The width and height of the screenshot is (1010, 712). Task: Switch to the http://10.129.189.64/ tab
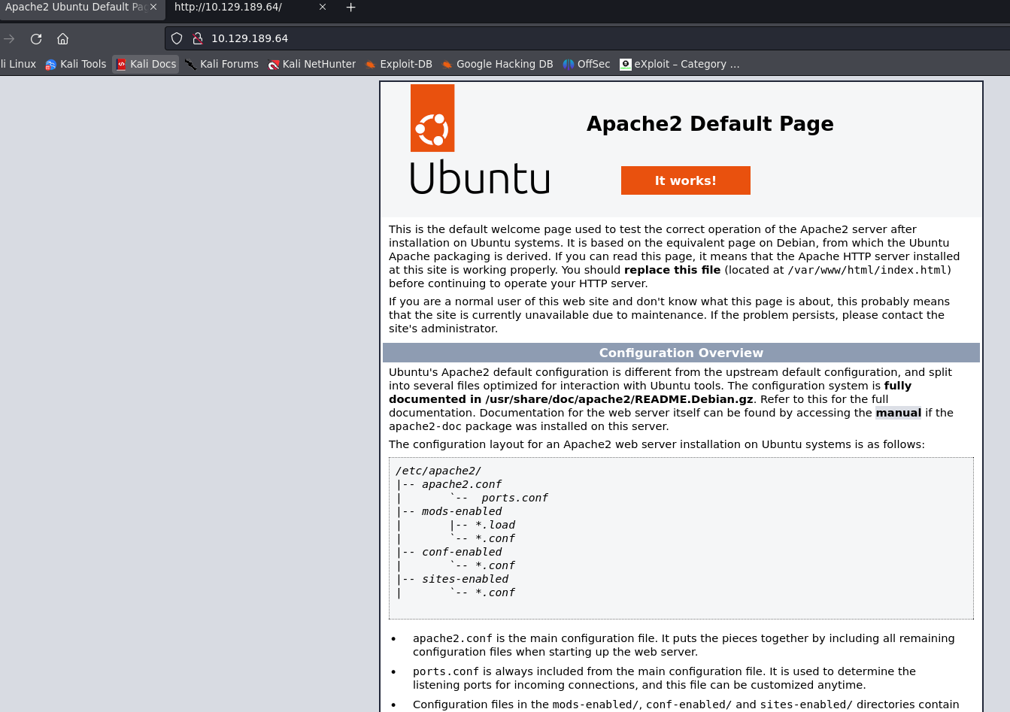[x=233, y=8]
